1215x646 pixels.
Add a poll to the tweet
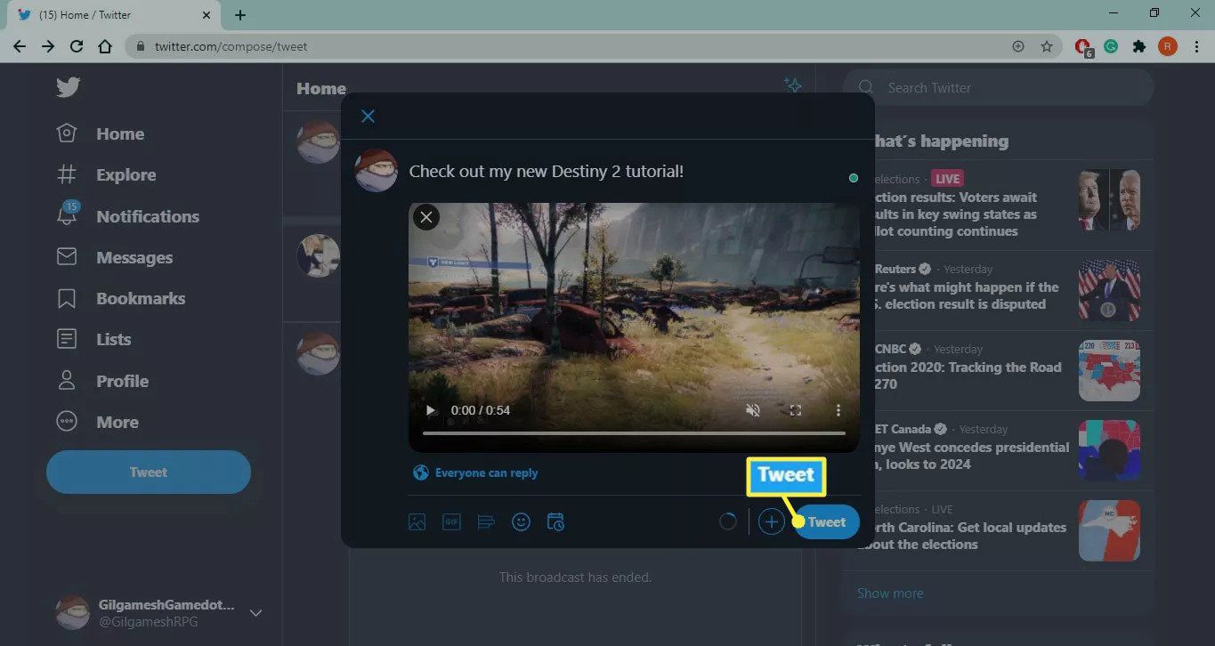[486, 522]
